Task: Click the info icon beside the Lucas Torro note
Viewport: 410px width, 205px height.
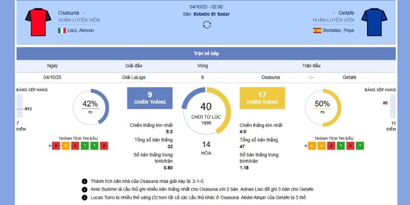Action: click(84, 197)
